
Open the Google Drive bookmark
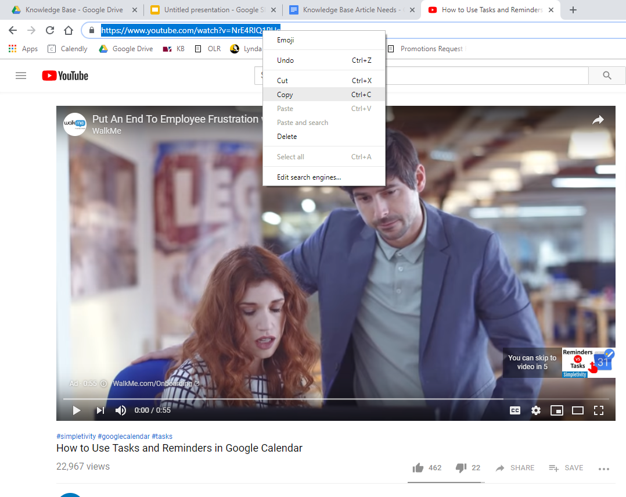pos(126,49)
